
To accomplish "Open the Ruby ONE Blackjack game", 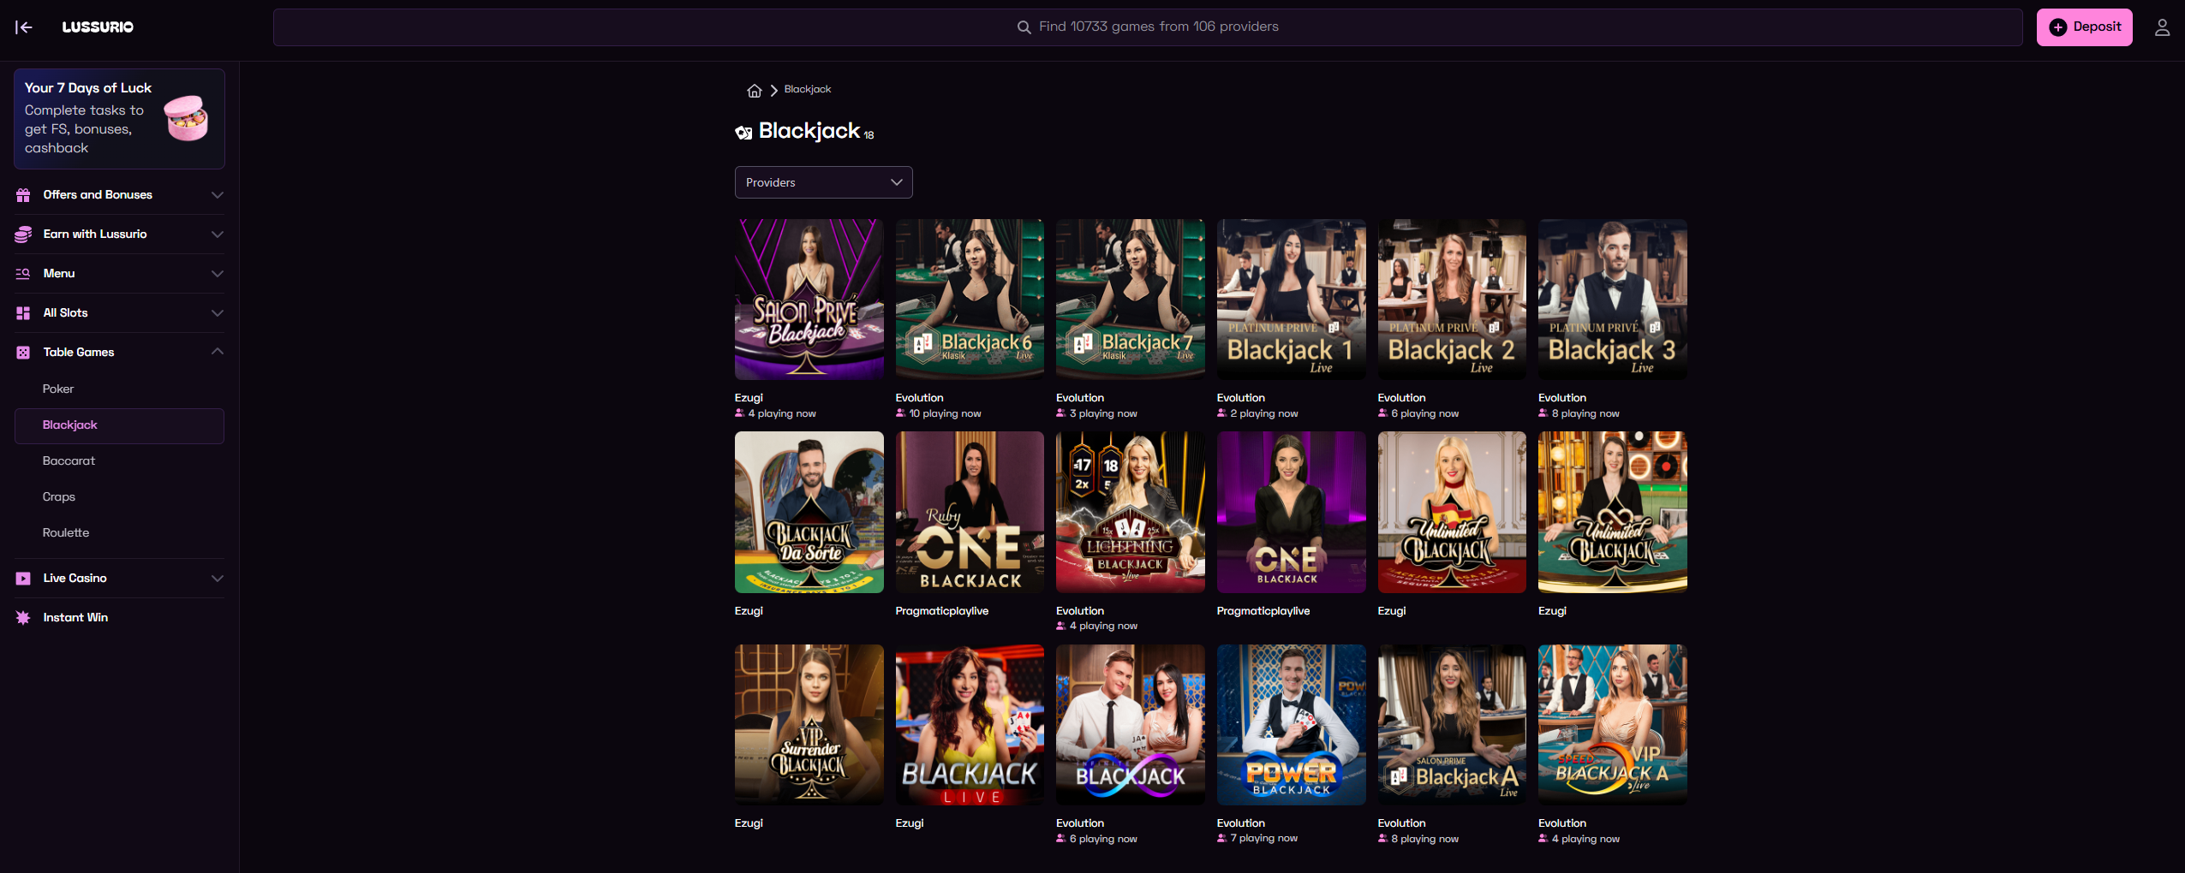I will pos(970,512).
